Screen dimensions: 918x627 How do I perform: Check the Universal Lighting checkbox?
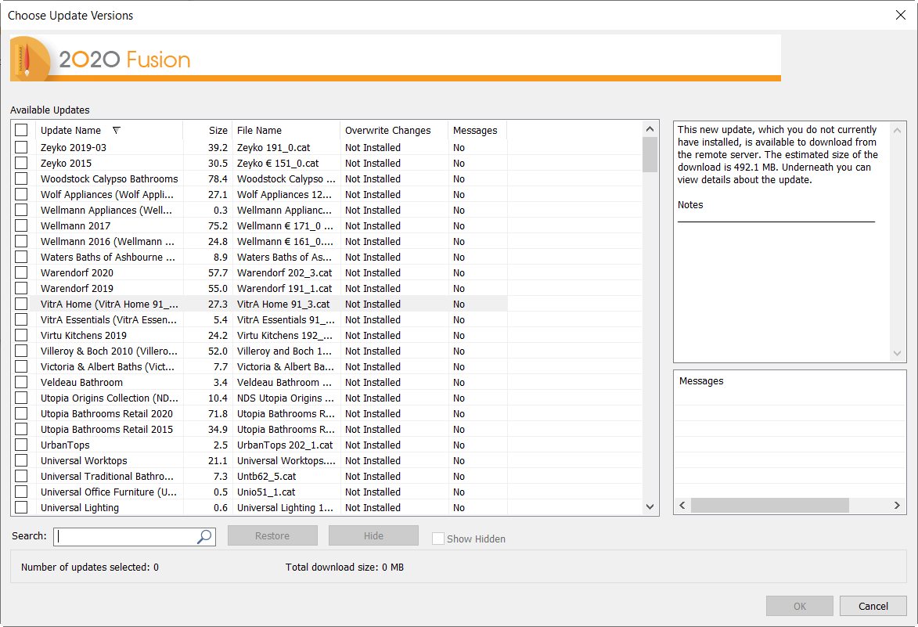pyautogui.click(x=21, y=507)
